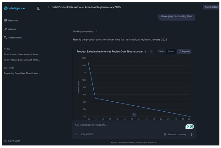The image size is (221, 148).
Task: Toggle Extended thinking mode
Action: (175, 134)
